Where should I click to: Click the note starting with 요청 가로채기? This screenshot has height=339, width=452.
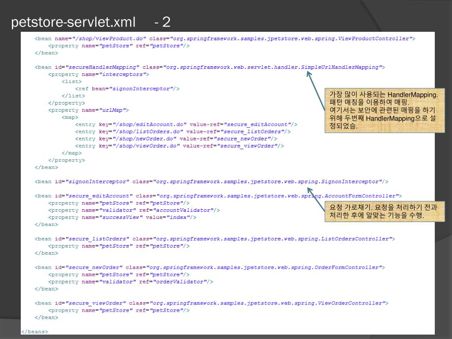384,211
